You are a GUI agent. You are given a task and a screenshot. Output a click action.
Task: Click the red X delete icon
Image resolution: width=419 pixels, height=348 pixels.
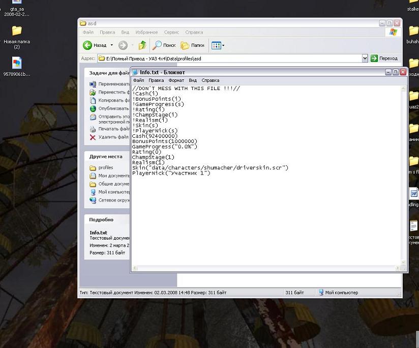pos(93,137)
